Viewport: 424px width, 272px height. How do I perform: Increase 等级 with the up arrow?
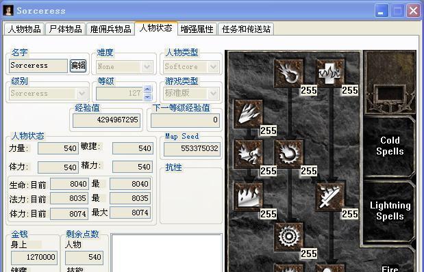148,89
